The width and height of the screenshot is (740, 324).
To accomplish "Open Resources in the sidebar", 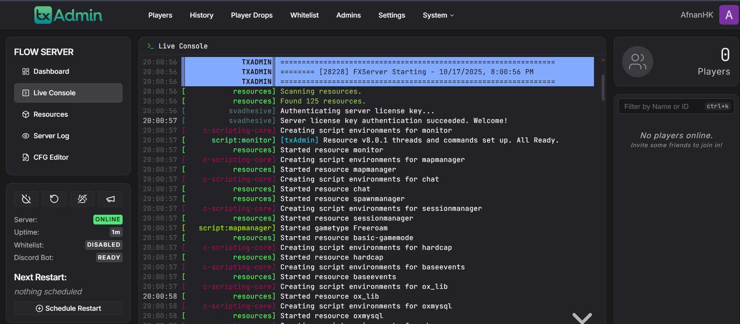I will click(51, 114).
